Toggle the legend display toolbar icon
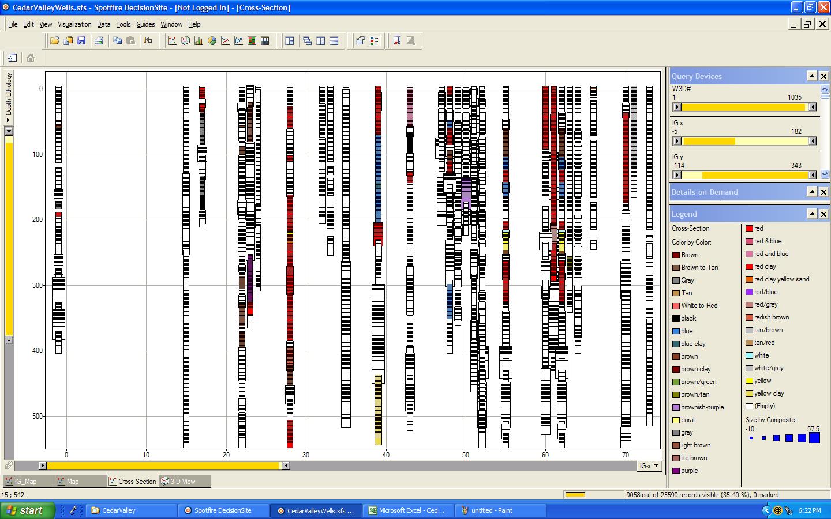The height and width of the screenshot is (519, 831). point(375,41)
